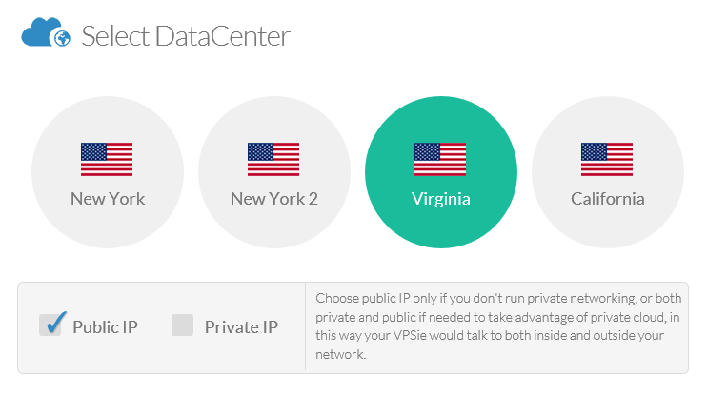Image resolution: width=707 pixels, height=394 pixels.
Task: Click the blue checkmark tick for Public IP
Action: tap(56, 323)
